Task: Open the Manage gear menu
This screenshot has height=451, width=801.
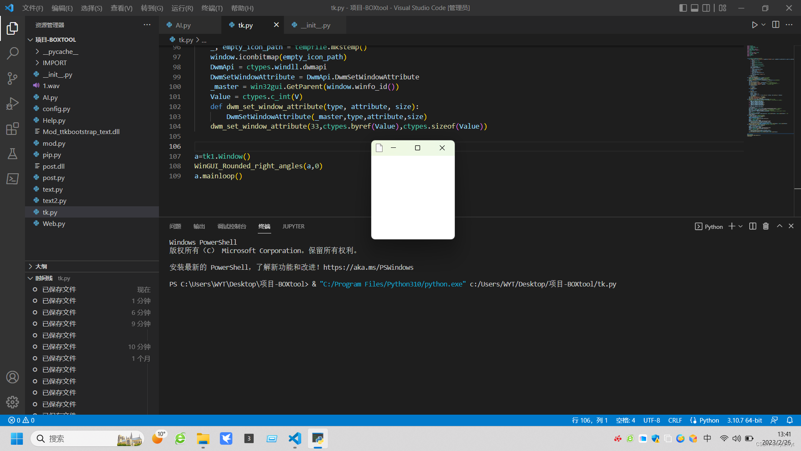Action: click(x=13, y=402)
